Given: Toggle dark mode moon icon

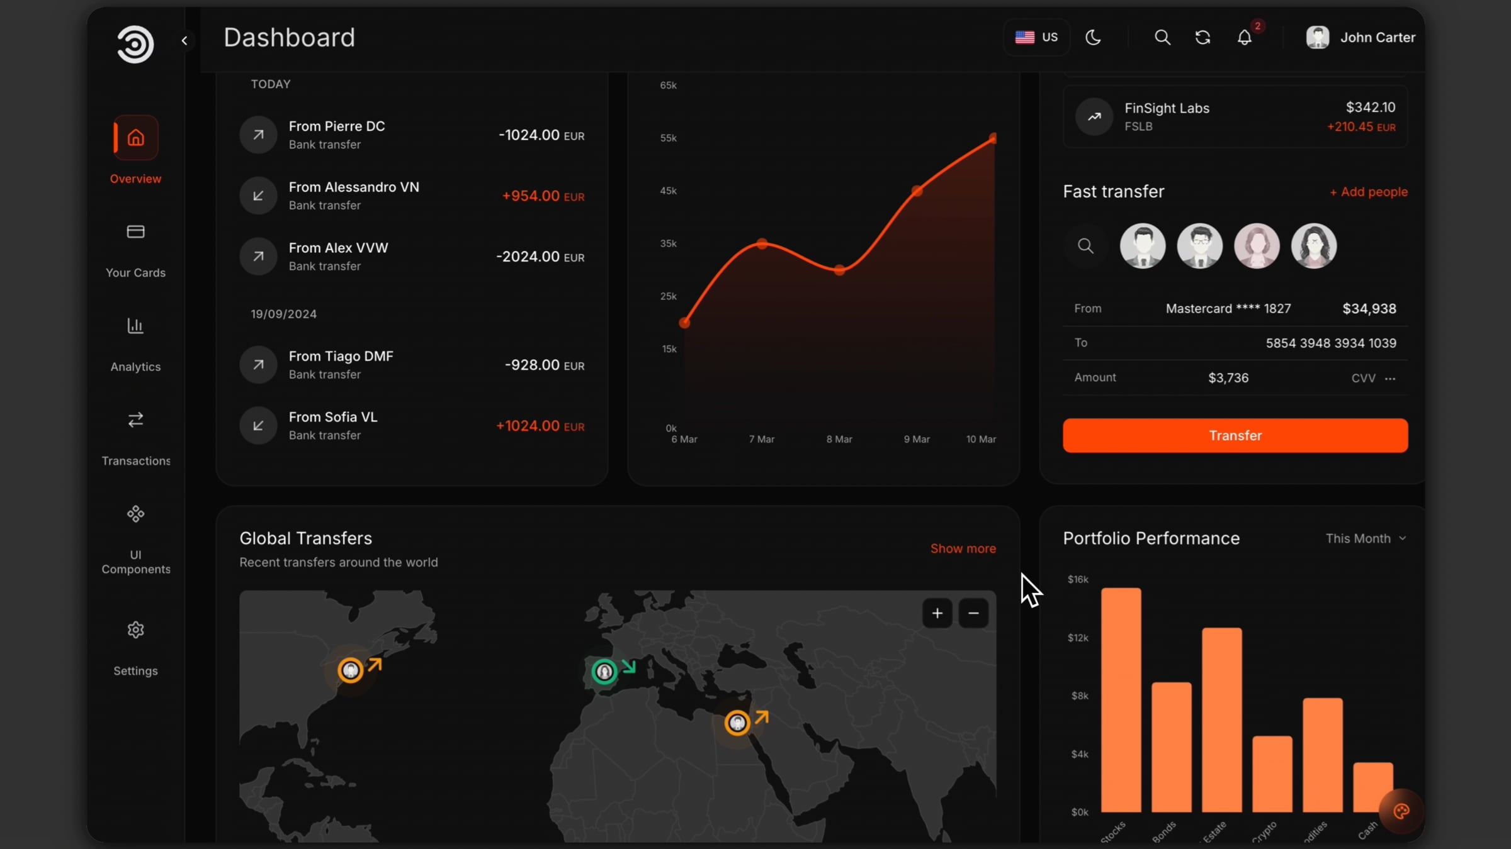Looking at the screenshot, I should (x=1093, y=37).
